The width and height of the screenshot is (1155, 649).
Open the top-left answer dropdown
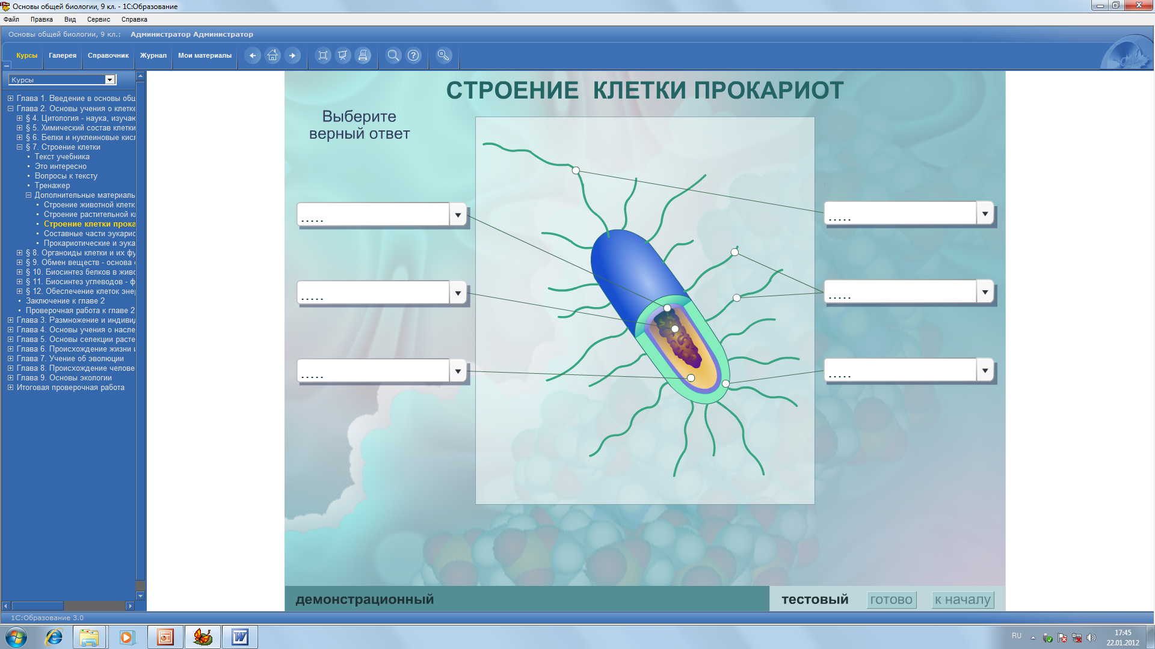click(458, 215)
